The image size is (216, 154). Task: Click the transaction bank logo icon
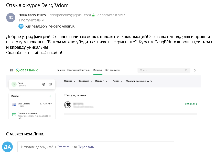pos(68,105)
